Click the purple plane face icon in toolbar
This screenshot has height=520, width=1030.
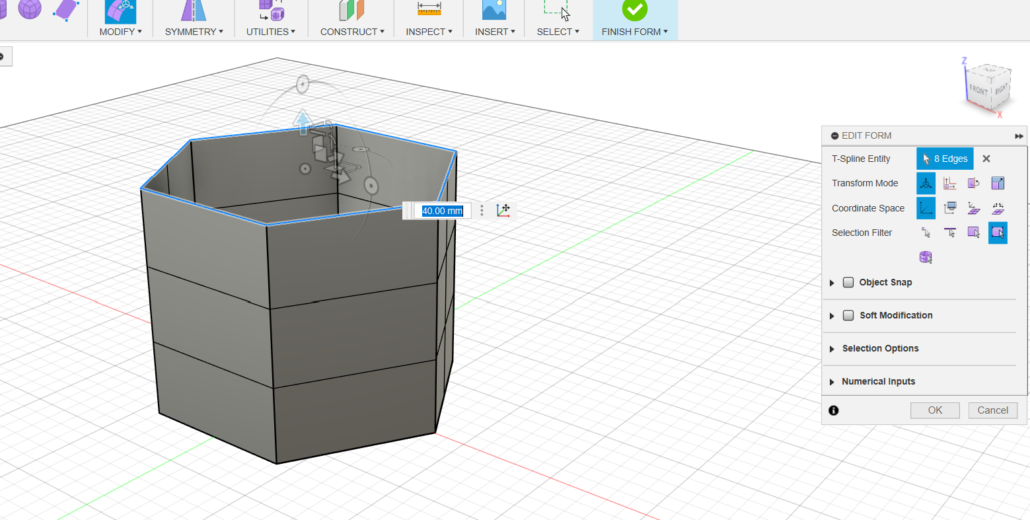(65, 10)
